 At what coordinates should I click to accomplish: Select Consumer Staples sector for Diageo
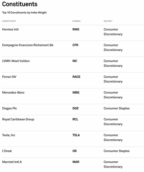117,108
